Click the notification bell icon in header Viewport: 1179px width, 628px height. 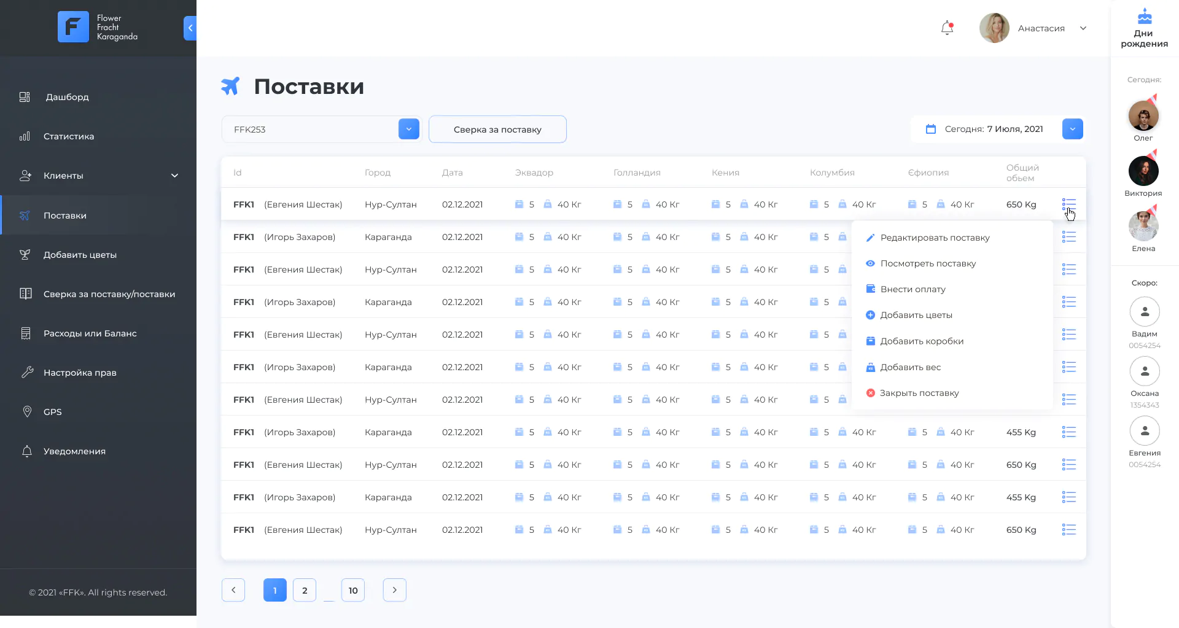tap(947, 28)
